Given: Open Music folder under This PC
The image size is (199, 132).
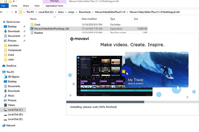Looking at the screenshot, I should click(11, 96).
